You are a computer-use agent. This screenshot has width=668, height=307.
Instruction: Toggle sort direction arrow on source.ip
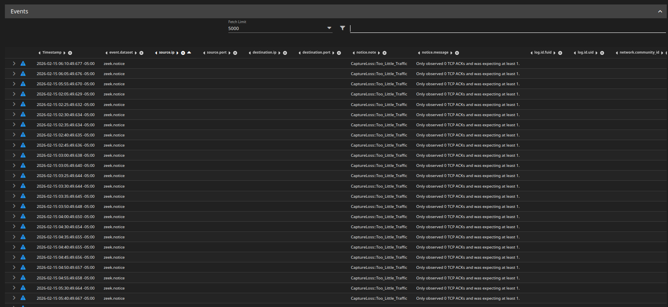189,52
